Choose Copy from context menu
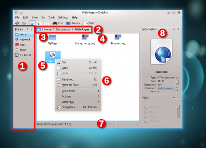 click(x=78, y=68)
